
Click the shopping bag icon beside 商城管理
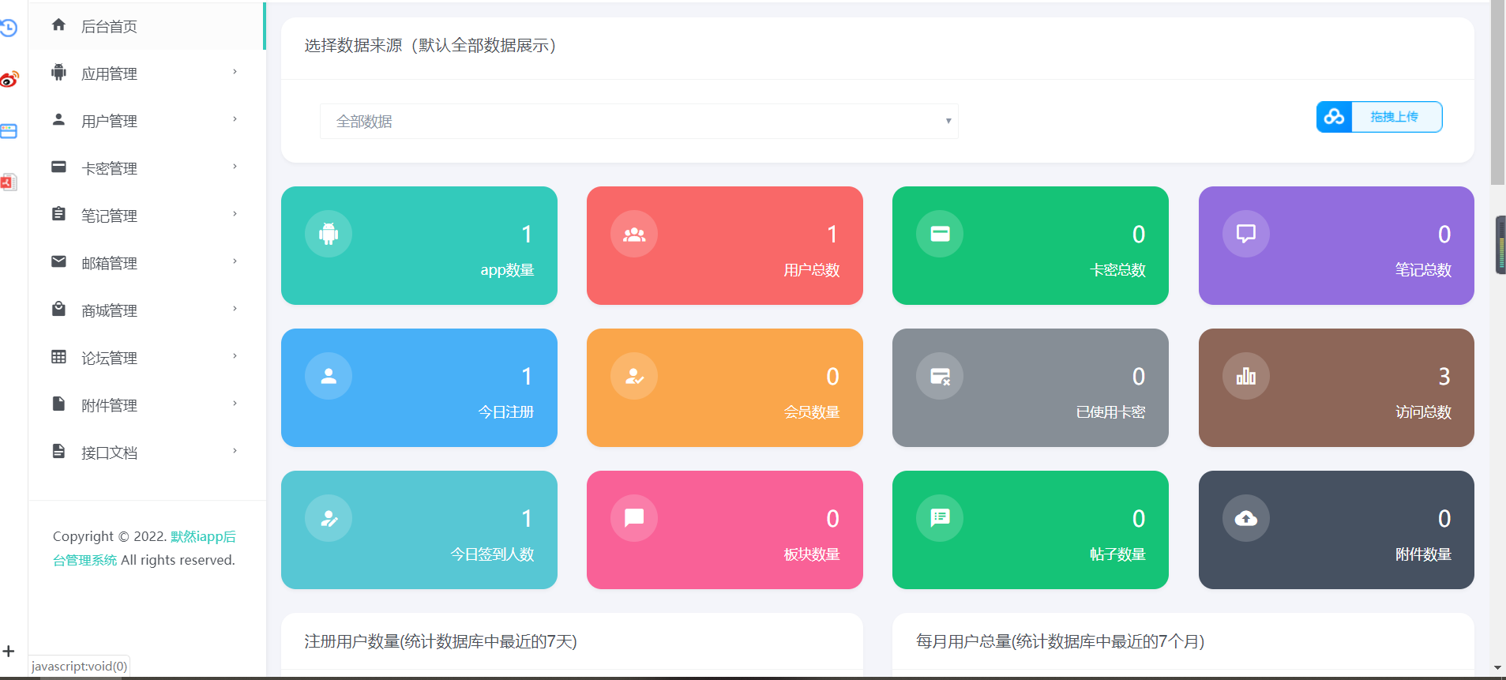pos(58,309)
